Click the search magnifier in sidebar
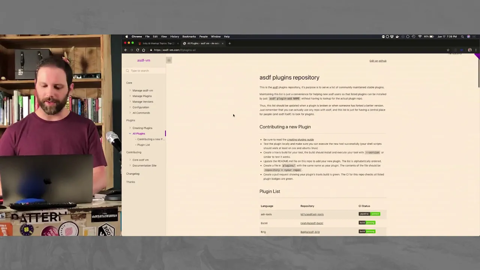The width and height of the screenshot is (480, 270). point(127,70)
